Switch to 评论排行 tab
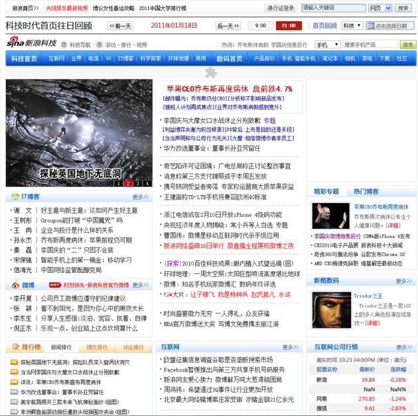 point(133,347)
